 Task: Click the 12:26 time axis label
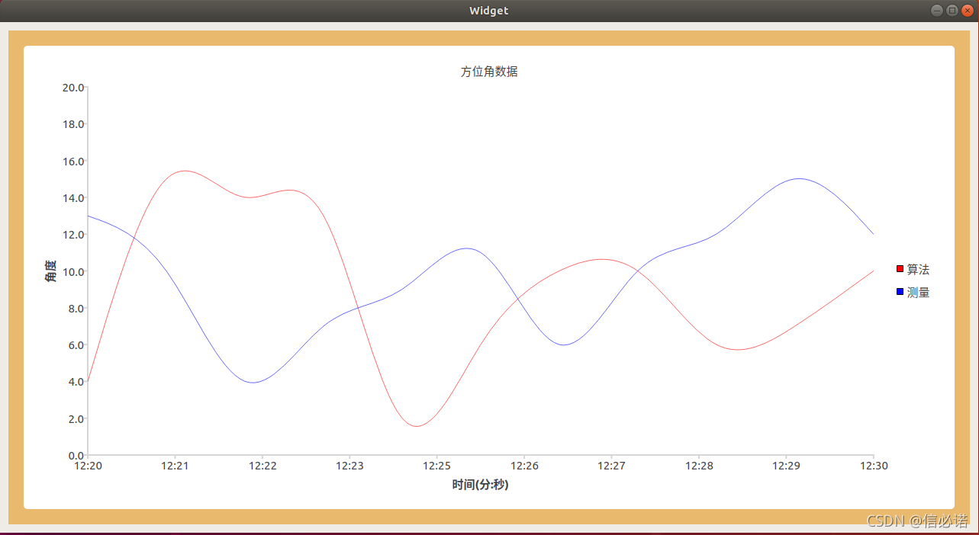click(524, 465)
